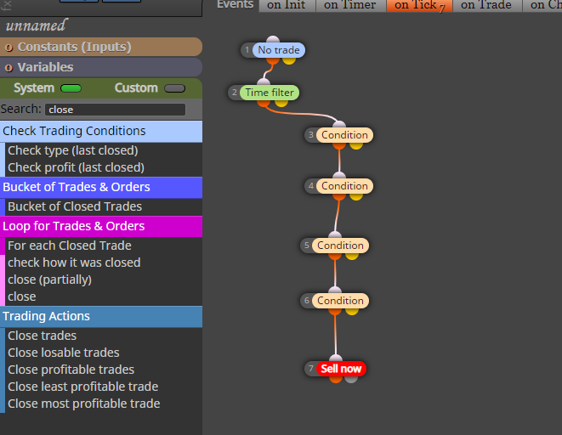The image size is (562, 435).
Task: Select Condition block number 3
Action: pyautogui.click(x=344, y=135)
